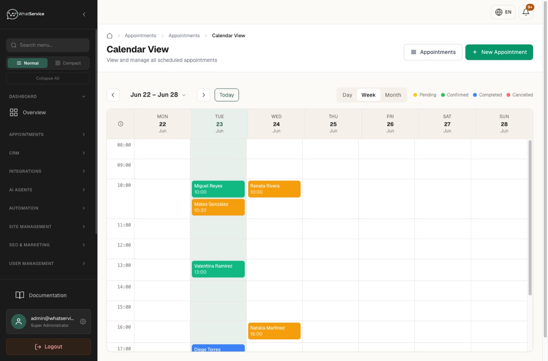
Task: Select the Week calendar view
Action: click(368, 95)
